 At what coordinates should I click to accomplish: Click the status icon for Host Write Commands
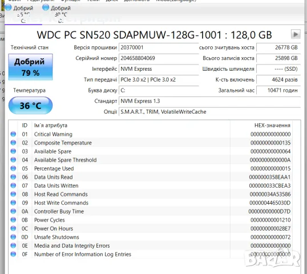pos(13,203)
